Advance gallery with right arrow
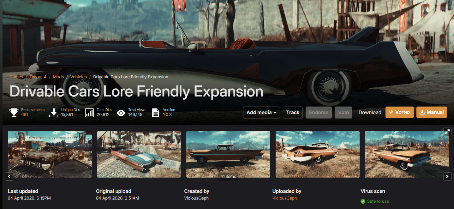 (x=447, y=177)
